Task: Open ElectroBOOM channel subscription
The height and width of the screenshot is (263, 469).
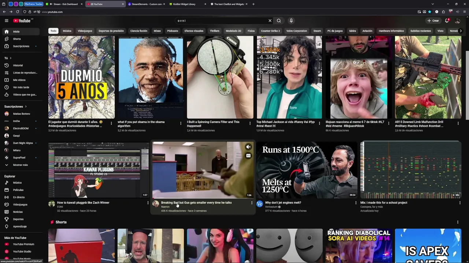Action: pyautogui.click(x=21, y=128)
